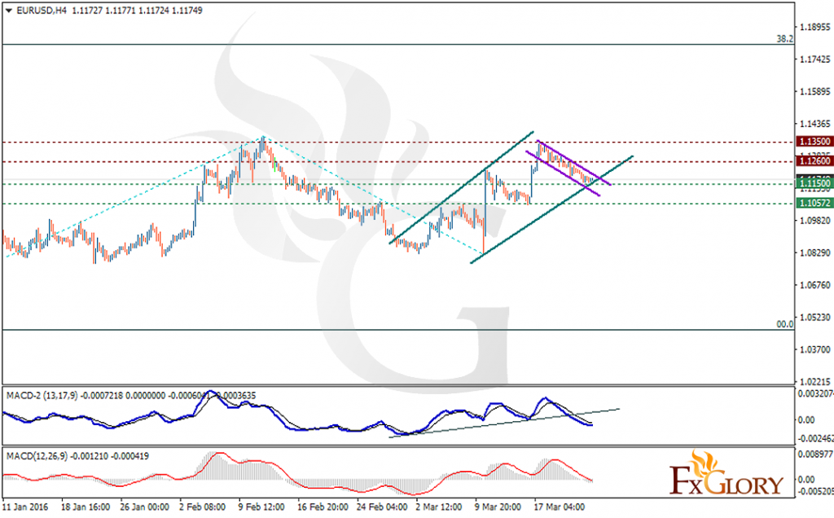Viewport: 834px width, 518px height.
Task: Click the 1.09820 price axis value
Action: coord(815,220)
